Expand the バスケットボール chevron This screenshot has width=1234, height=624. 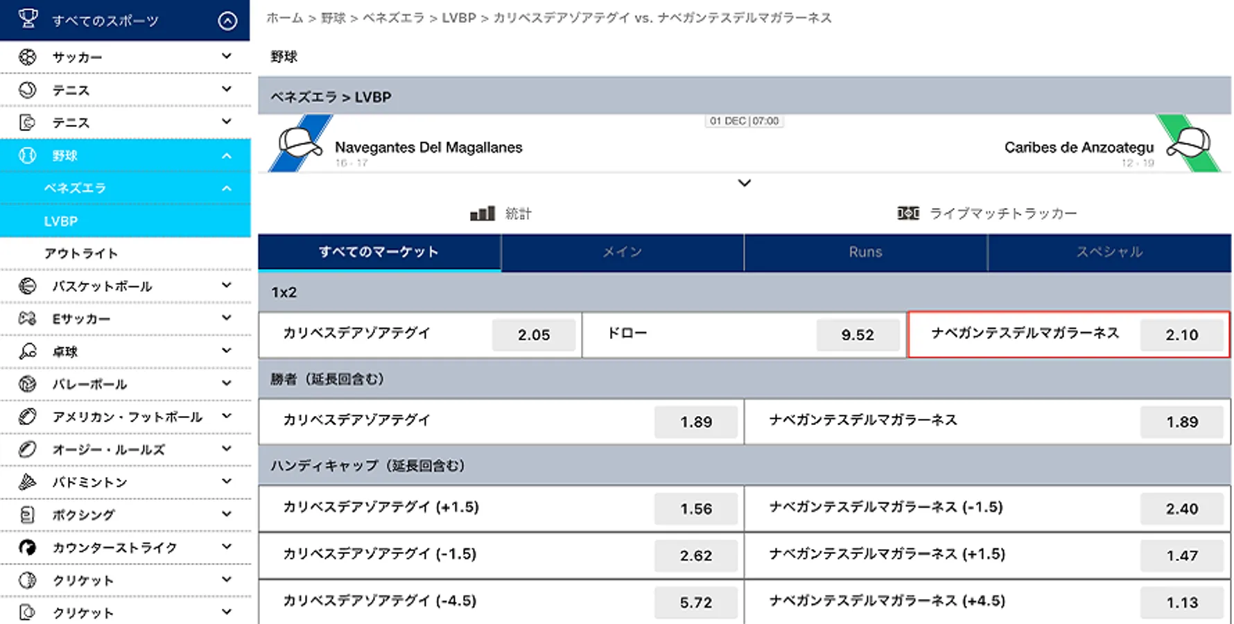[x=227, y=285]
